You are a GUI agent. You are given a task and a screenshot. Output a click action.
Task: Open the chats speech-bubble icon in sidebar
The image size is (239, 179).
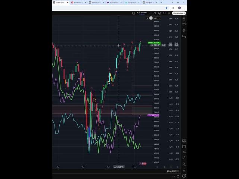tap(184, 36)
